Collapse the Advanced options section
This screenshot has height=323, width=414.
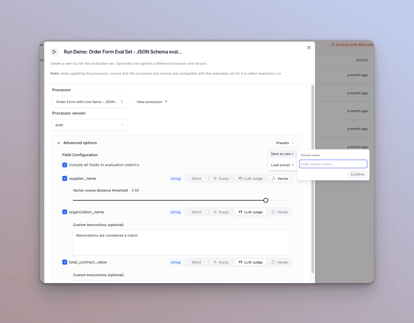pyautogui.click(x=59, y=143)
